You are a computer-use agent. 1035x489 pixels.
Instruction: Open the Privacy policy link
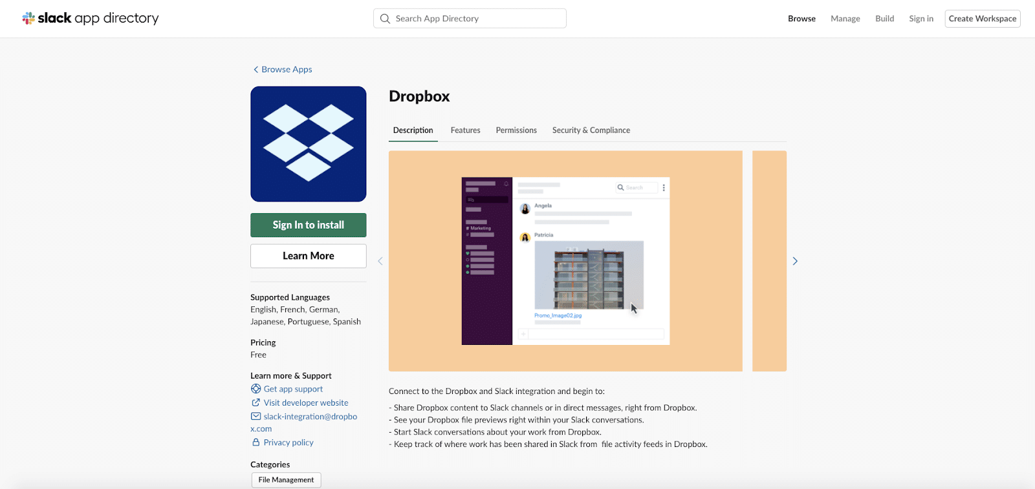pyautogui.click(x=289, y=442)
